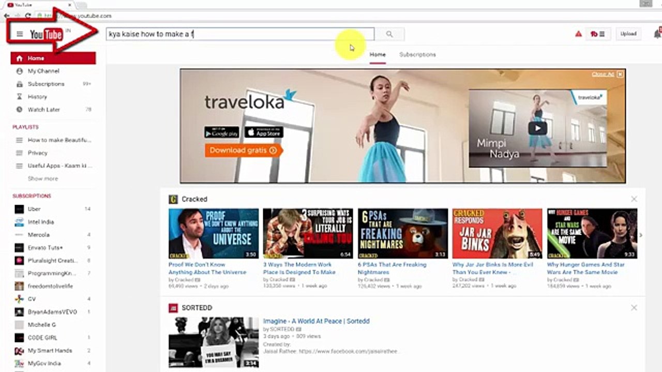Click Download gratis button
Image resolution: width=662 pixels, height=372 pixels.
pyautogui.click(x=244, y=150)
